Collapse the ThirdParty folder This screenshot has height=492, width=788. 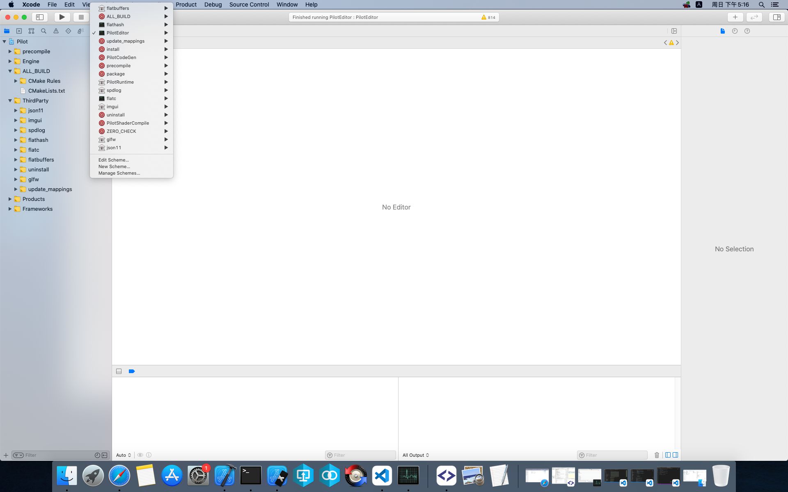pyautogui.click(x=10, y=100)
